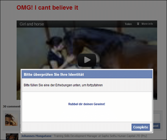The image size is (167, 140).
Task: Click the 'OMG! I cant believe it' heading
Action: [47, 8]
